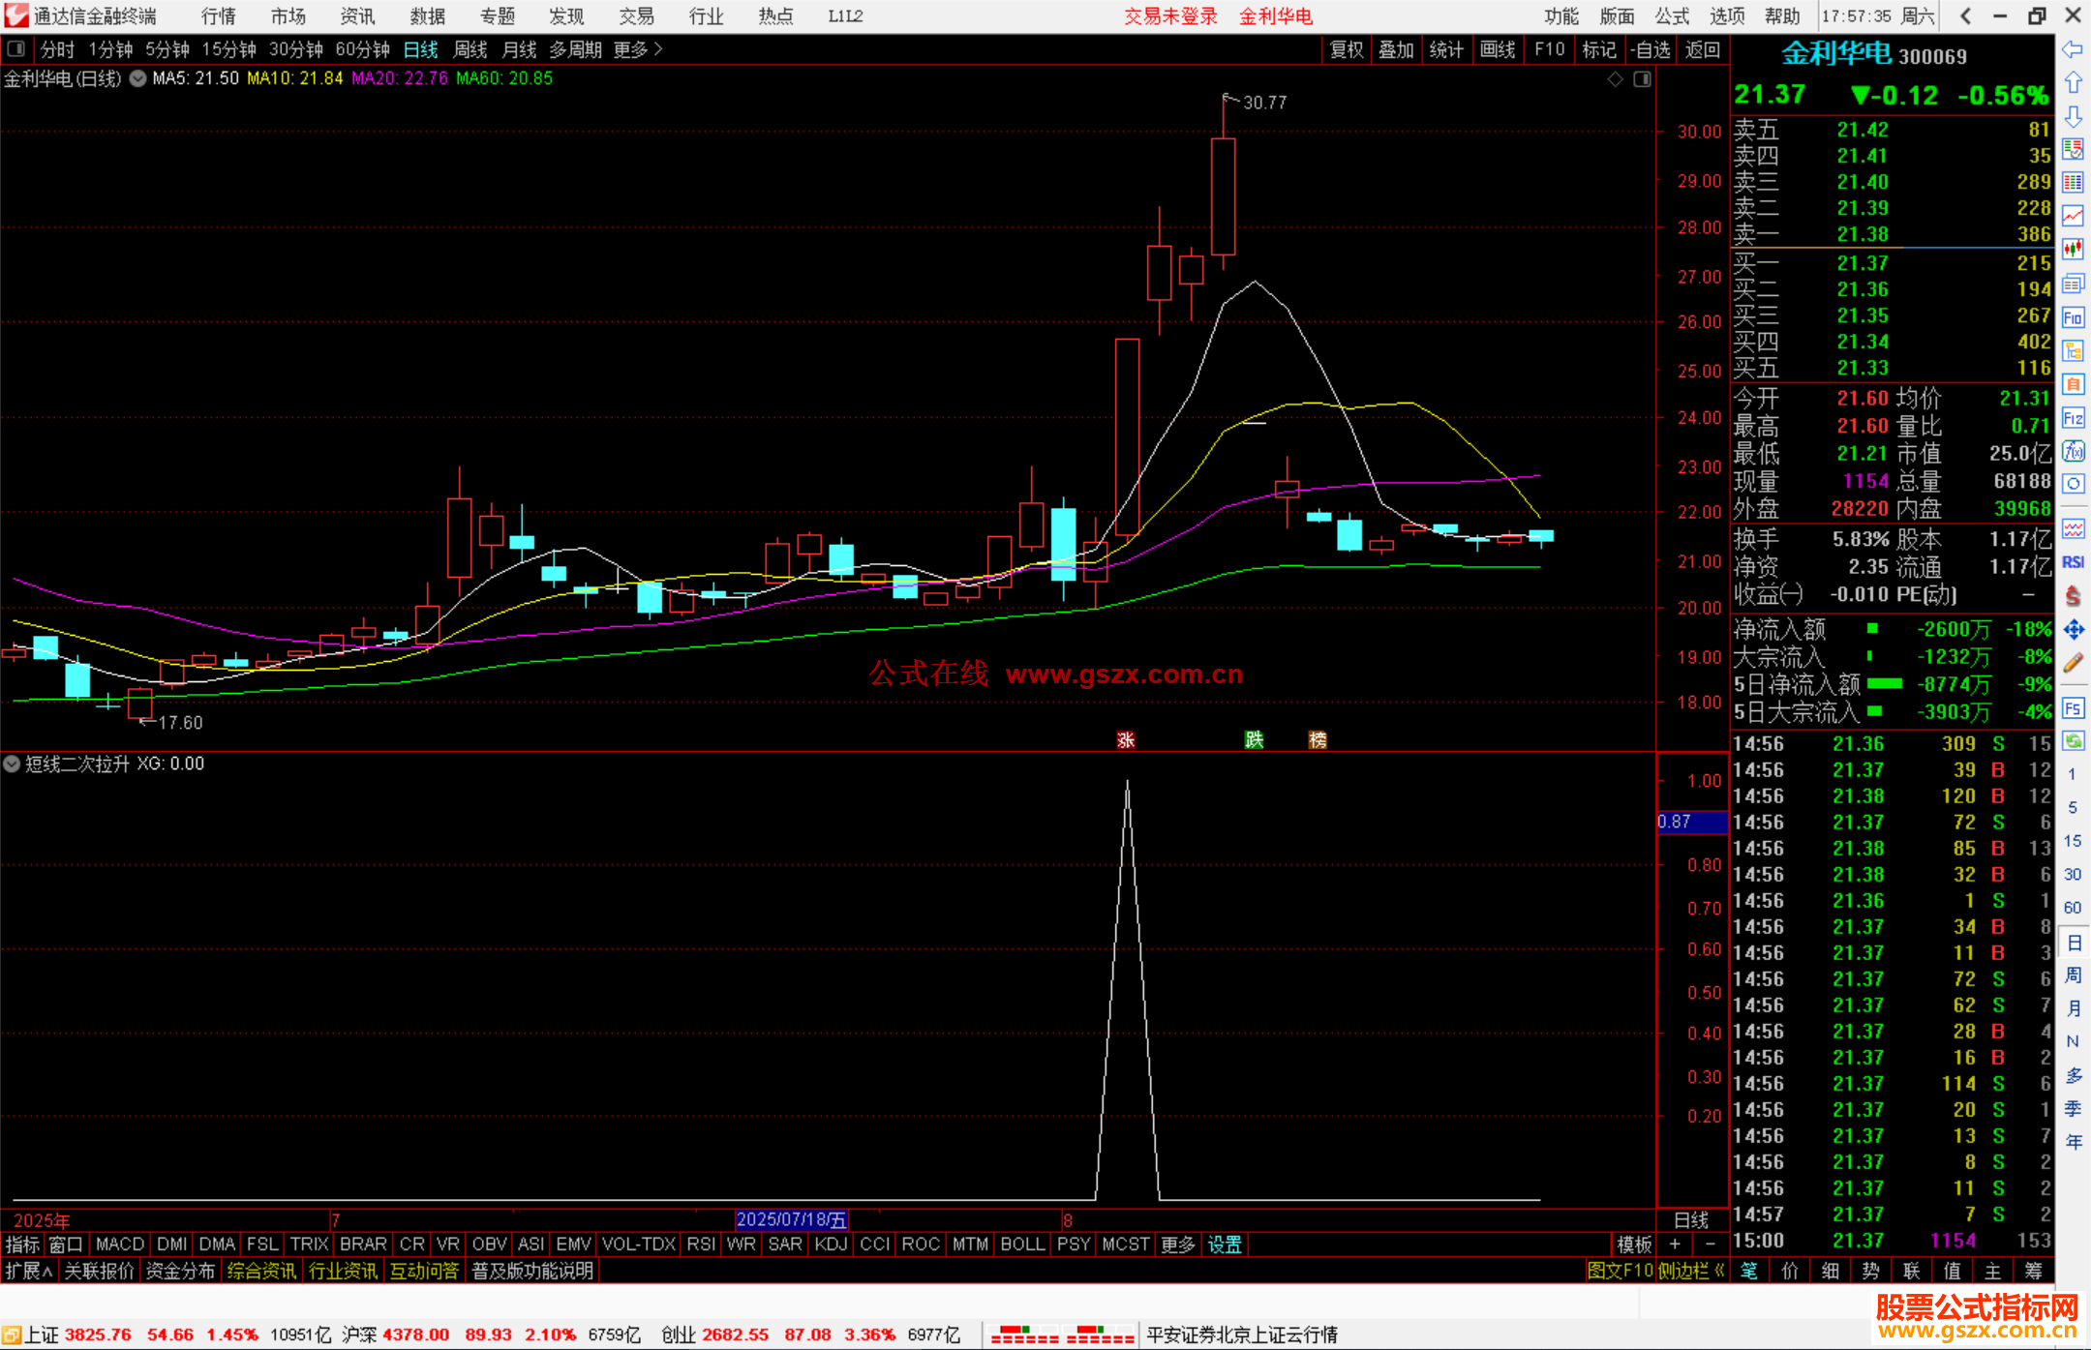The image size is (2091, 1350).
Task: Click 交易未登录 login link
Action: [x=1170, y=16]
